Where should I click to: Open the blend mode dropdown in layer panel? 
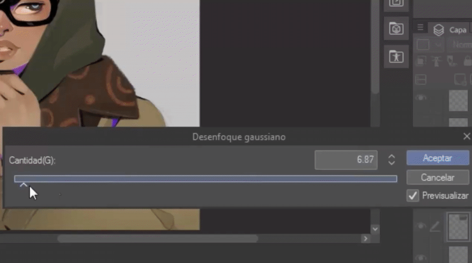click(x=459, y=45)
